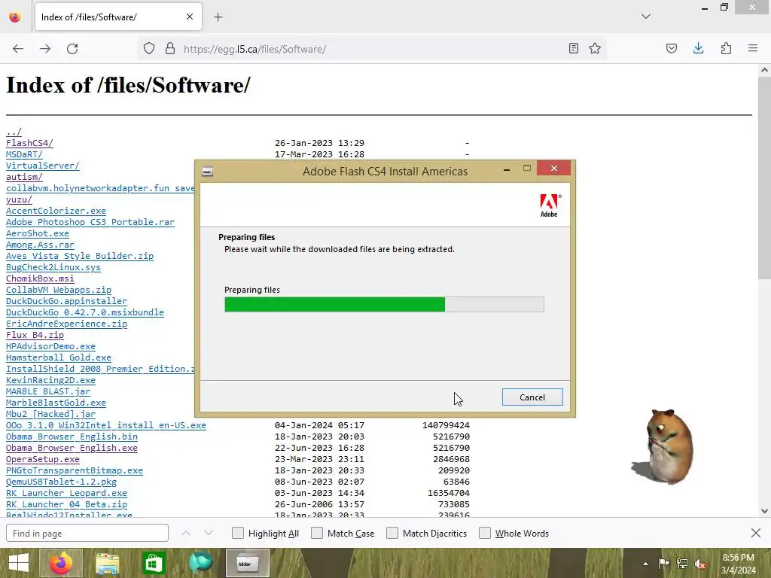Viewport: 771px width, 578px height.
Task: Click the muted volume tray icon
Action: (x=701, y=564)
